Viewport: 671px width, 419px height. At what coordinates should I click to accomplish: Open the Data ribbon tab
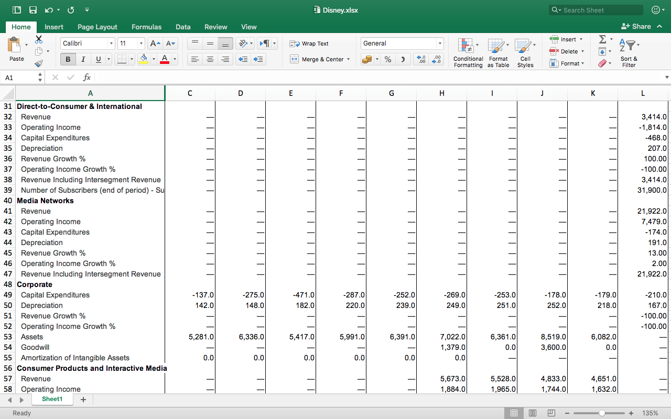pyautogui.click(x=183, y=27)
